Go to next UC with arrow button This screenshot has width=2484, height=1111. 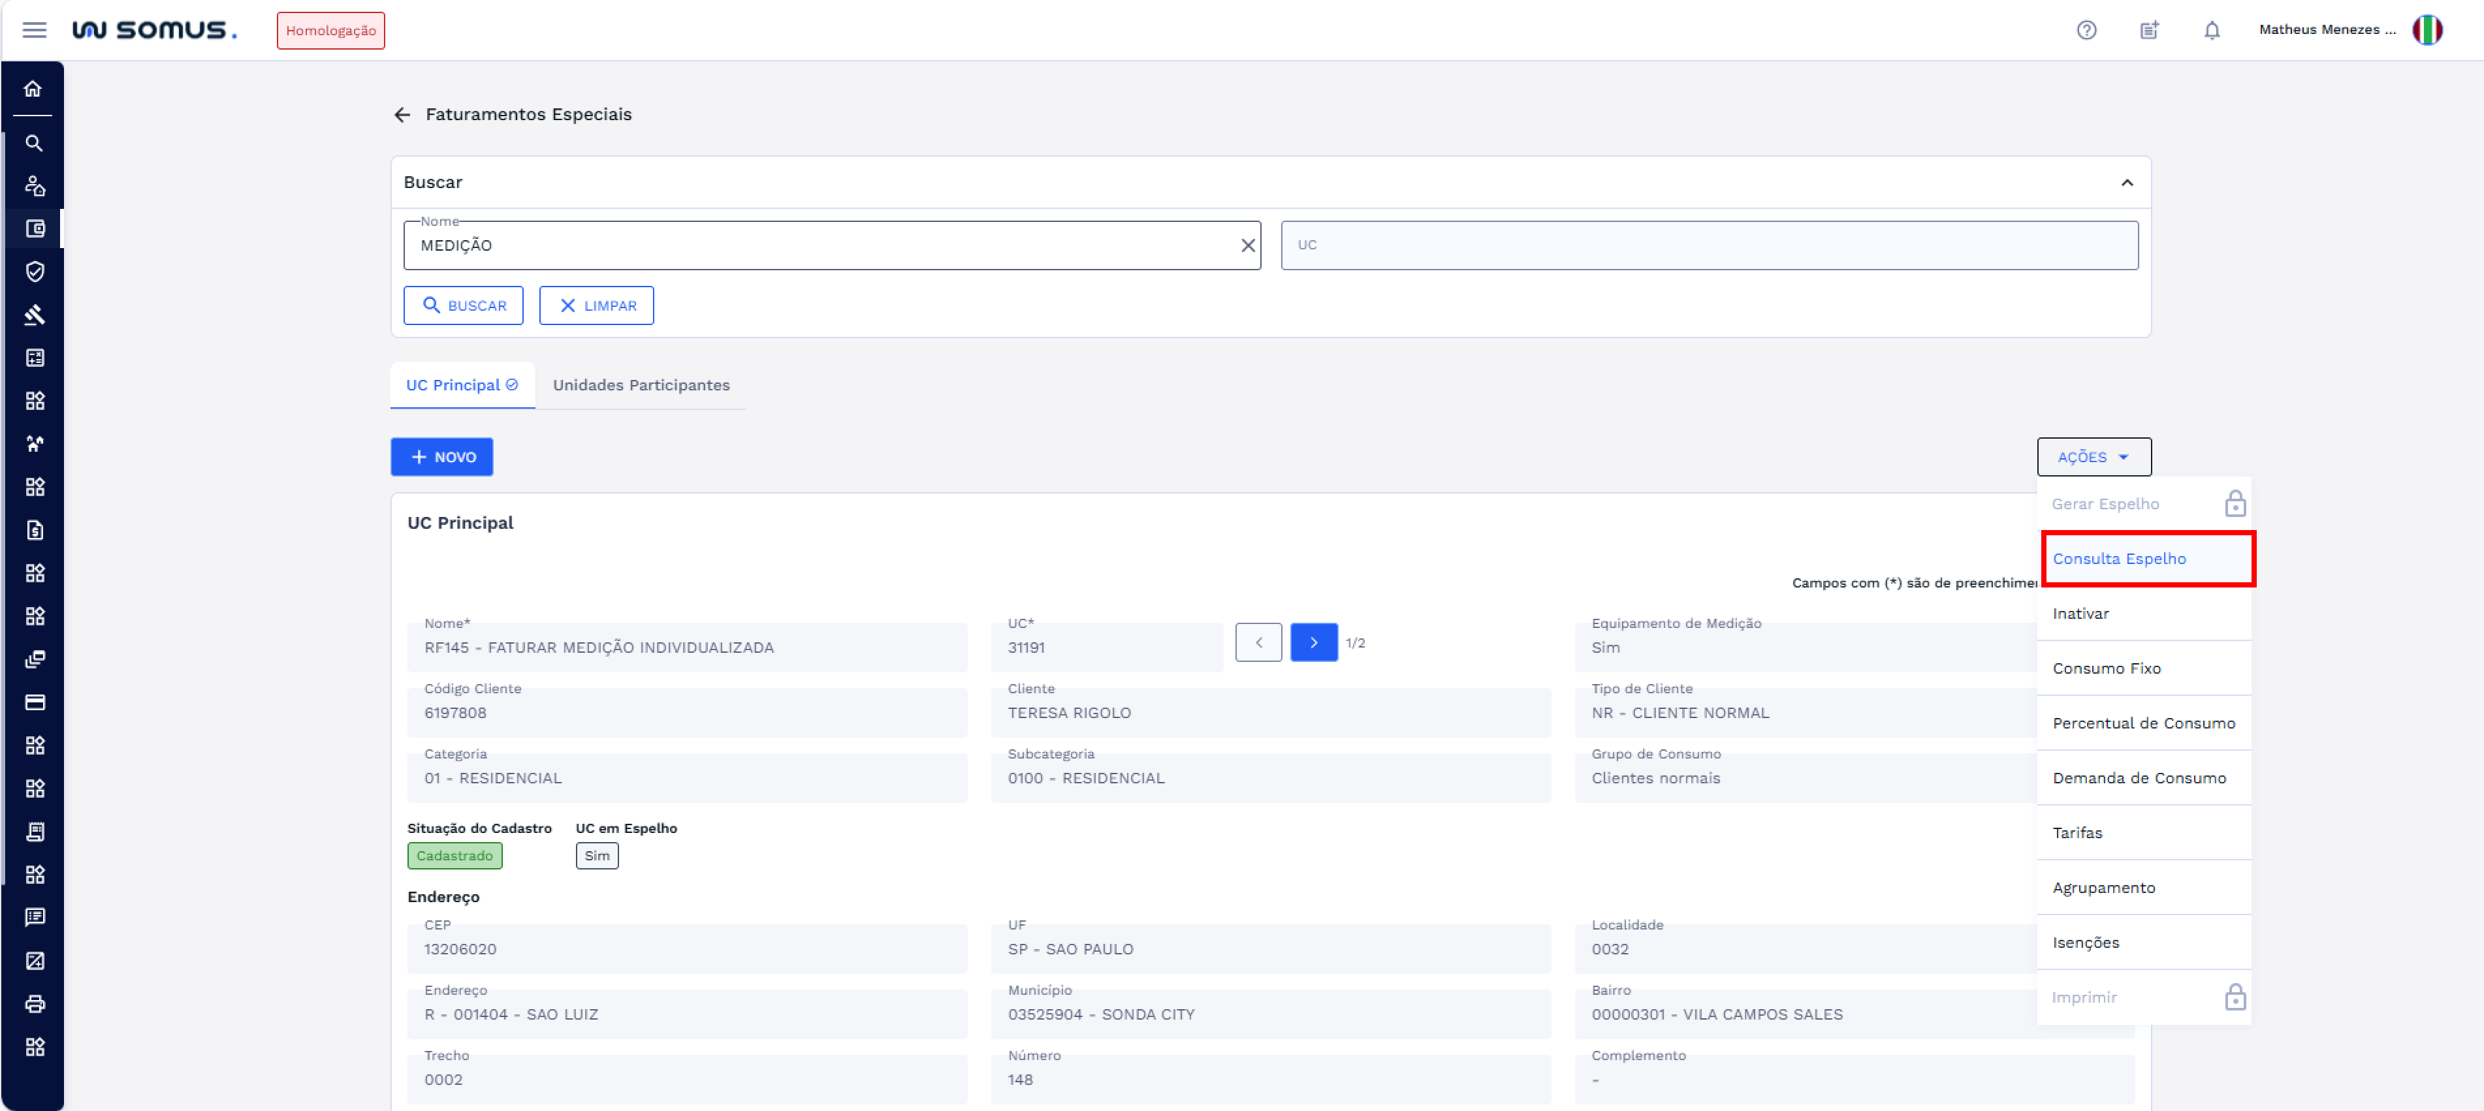(1313, 643)
